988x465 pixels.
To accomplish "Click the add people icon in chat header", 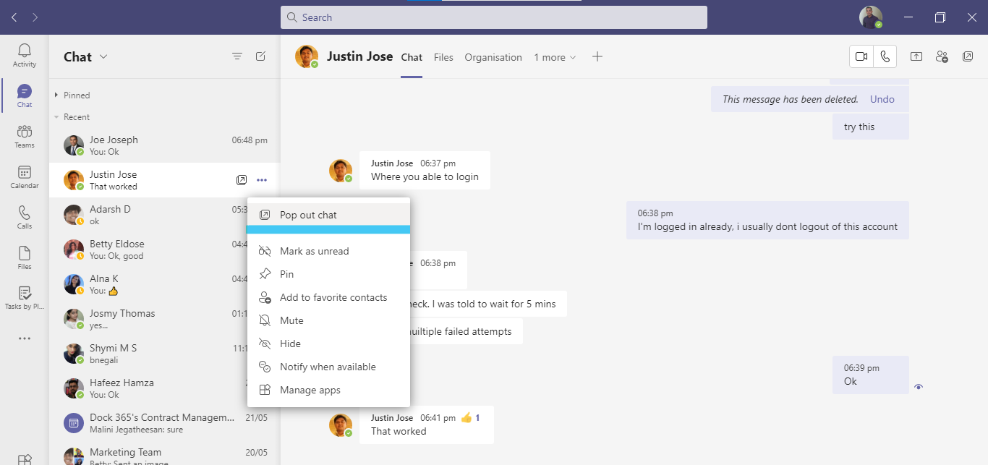I will [x=942, y=56].
